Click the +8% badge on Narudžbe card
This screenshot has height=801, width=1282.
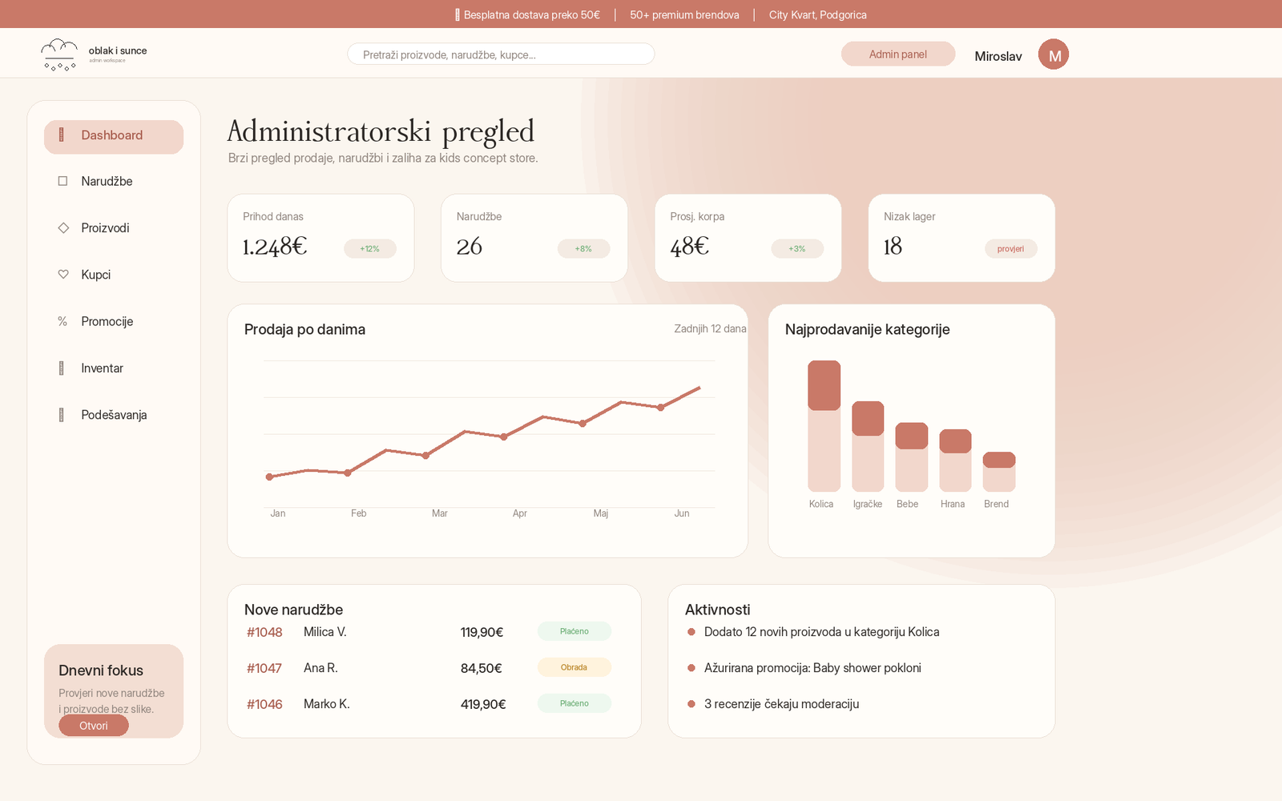[583, 249]
